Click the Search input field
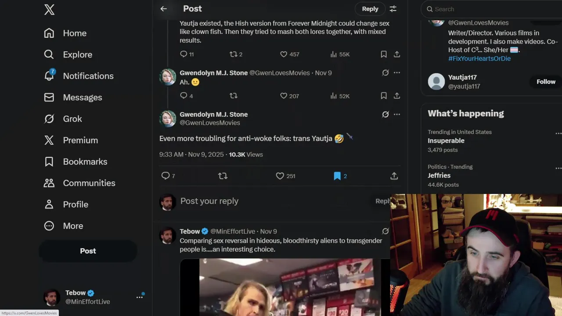This screenshot has height=316, width=562. click(x=492, y=9)
